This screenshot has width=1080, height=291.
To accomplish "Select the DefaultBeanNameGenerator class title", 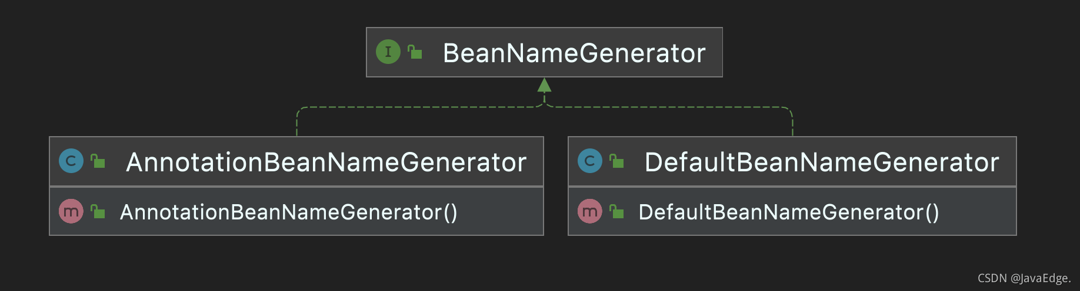I will (821, 162).
